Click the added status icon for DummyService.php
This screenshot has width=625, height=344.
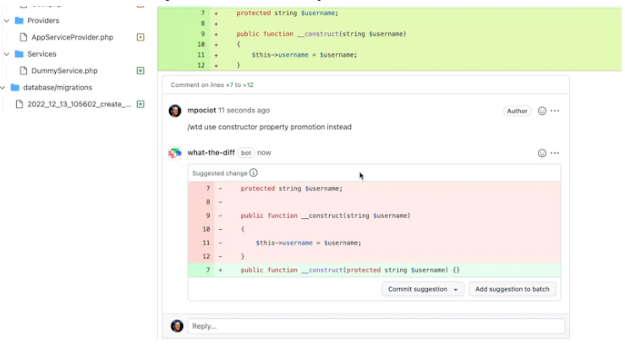[x=140, y=71]
